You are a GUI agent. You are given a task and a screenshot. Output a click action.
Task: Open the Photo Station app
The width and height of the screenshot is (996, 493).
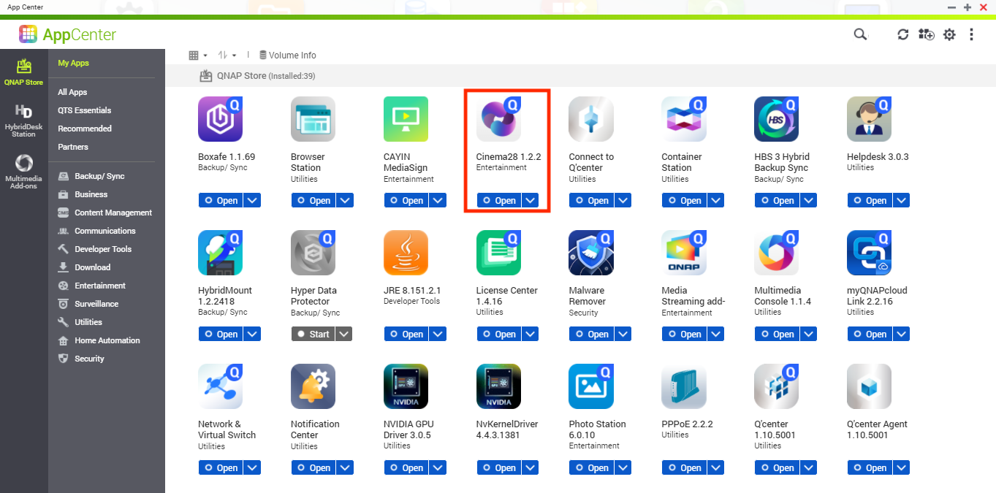click(590, 467)
